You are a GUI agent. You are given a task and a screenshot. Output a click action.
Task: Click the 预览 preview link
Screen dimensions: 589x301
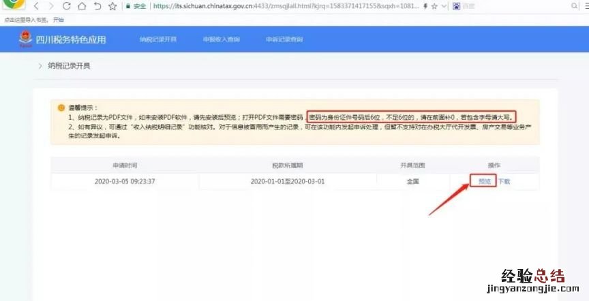(x=484, y=181)
